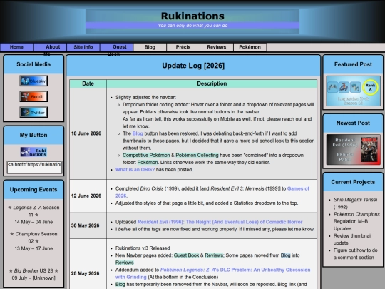Image resolution: width=385 pixels, height=289 pixels.
Task: Click the Featured Post panel heading
Action: tap(353, 64)
